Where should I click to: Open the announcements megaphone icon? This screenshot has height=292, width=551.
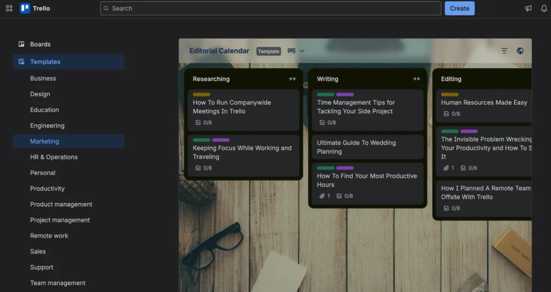[528, 9]
